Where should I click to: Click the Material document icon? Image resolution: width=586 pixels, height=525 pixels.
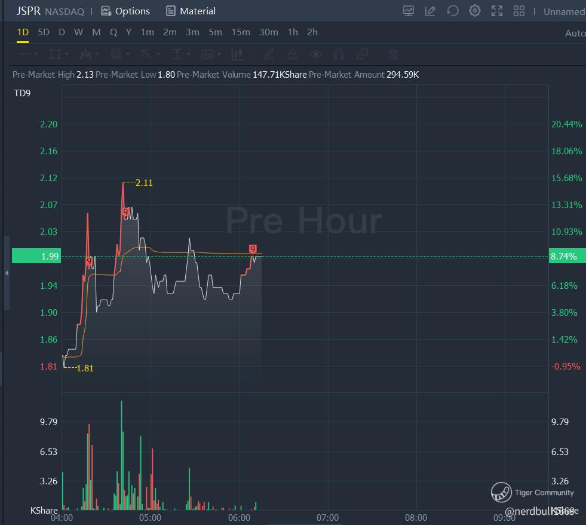point(170,11)
